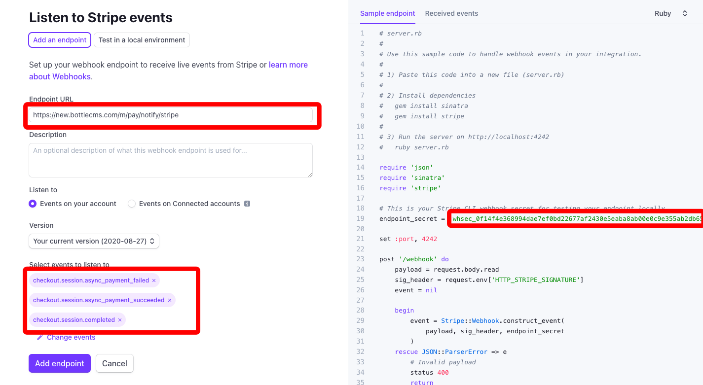The width and height of the screenshot is (703, 385).
Task: Click the code line require 'sinatra'
Action: (x=412, y=177)
